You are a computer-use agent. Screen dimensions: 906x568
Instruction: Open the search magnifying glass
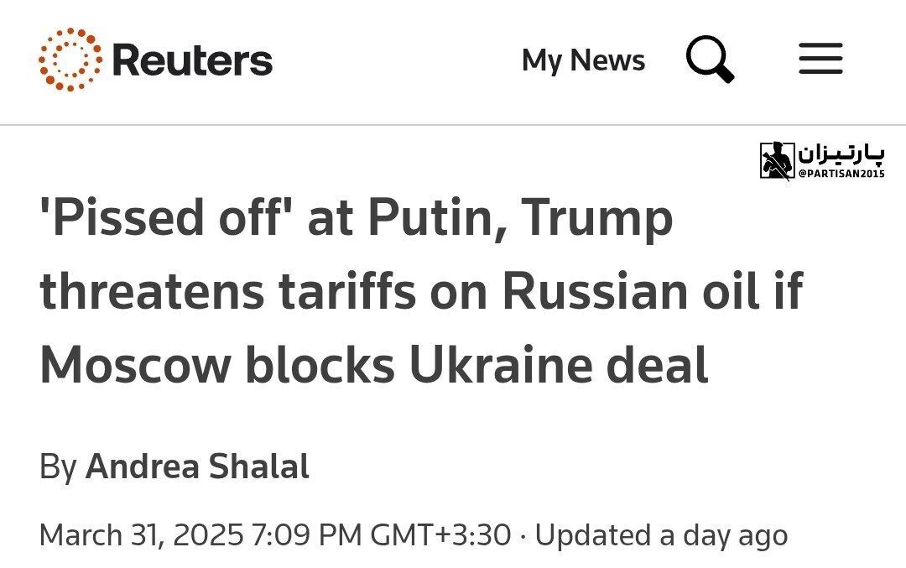[x=711, y=59]
